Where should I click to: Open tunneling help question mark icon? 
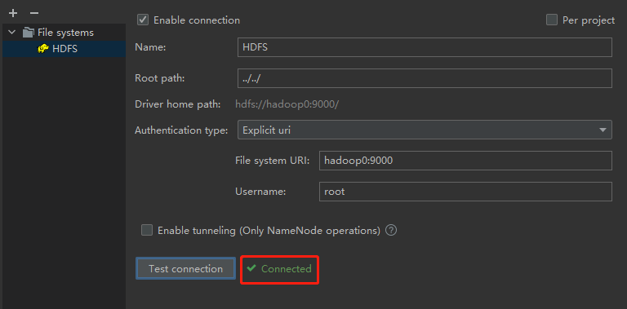[391, 231]
